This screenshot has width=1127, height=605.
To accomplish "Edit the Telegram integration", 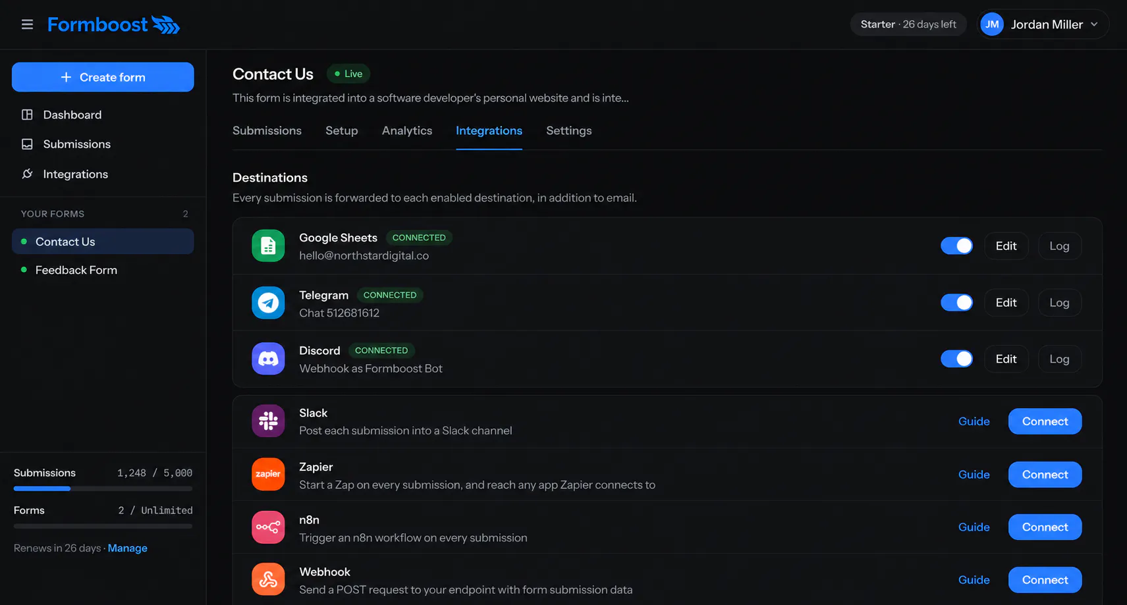I will (1006, 302).
